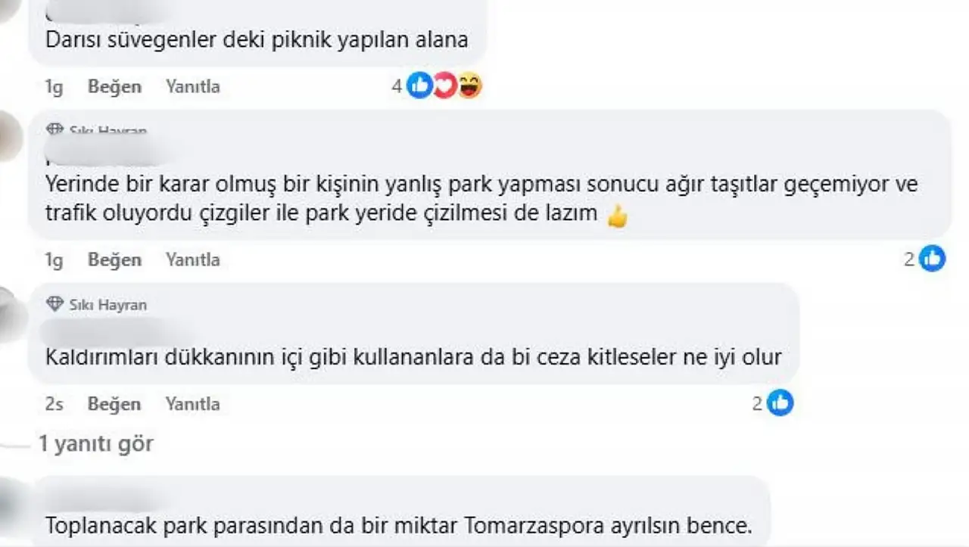Click the laughing haha reaction icon

coord(470,86)
